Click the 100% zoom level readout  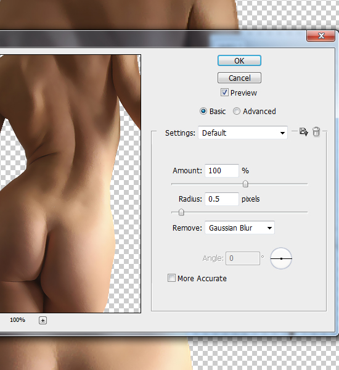point(17,320)
